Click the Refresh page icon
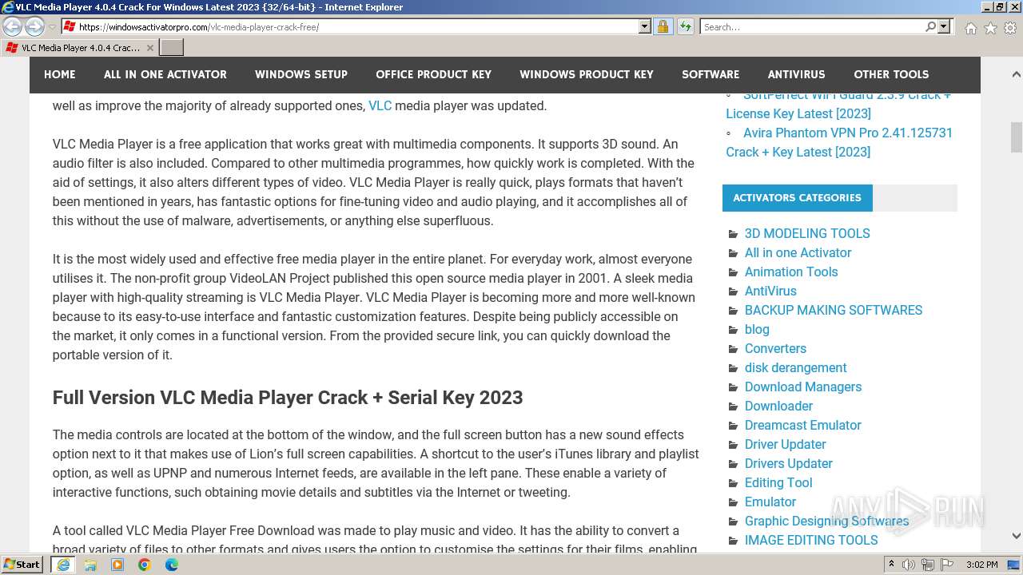Image resolution: width=1023 pixels, height=575 pixels. point(685,26)
